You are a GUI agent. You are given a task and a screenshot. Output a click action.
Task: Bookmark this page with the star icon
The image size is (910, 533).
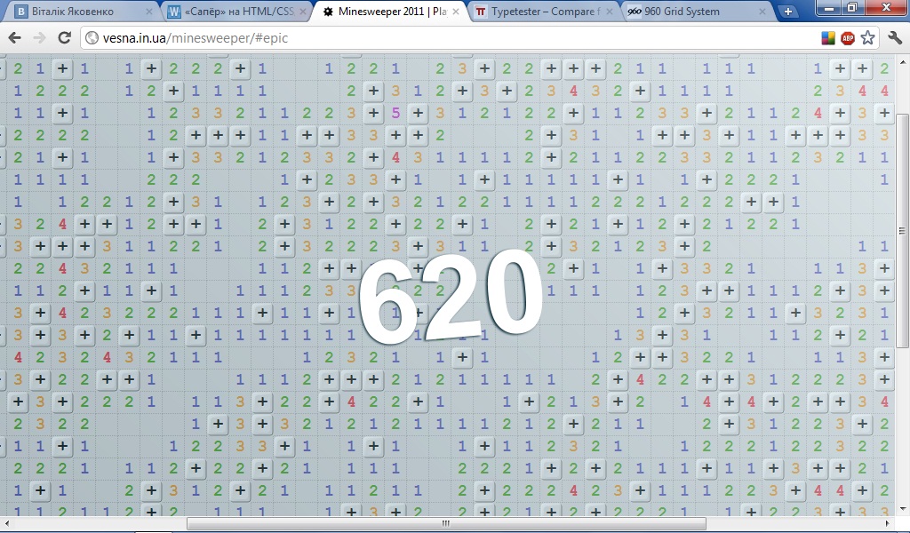(x=868, y=38)
